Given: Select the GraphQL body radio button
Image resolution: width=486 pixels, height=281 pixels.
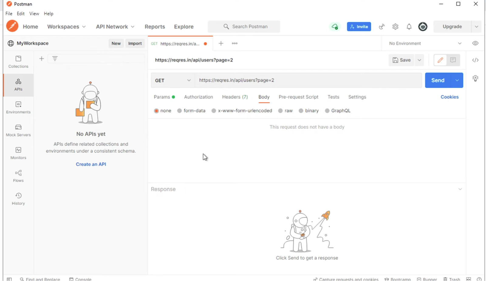Looking at the screenshot, I should 327,111.
